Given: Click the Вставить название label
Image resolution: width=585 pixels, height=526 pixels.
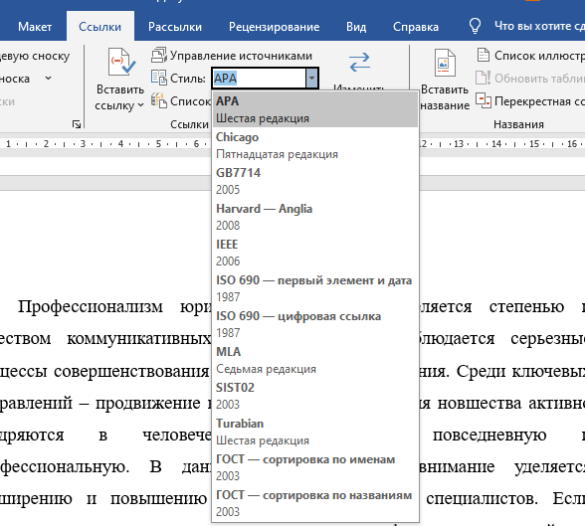Looking at the screenshot, I should click(x=445, y=97).
